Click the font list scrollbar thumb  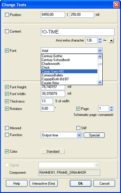[x=100, y=64]
